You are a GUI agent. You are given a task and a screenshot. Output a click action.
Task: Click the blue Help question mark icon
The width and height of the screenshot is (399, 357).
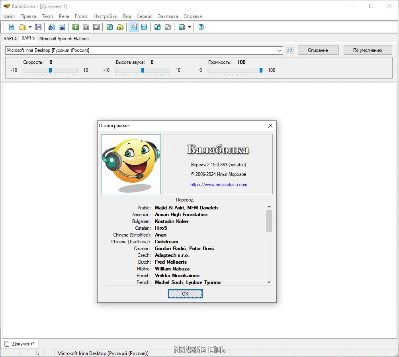201,27
